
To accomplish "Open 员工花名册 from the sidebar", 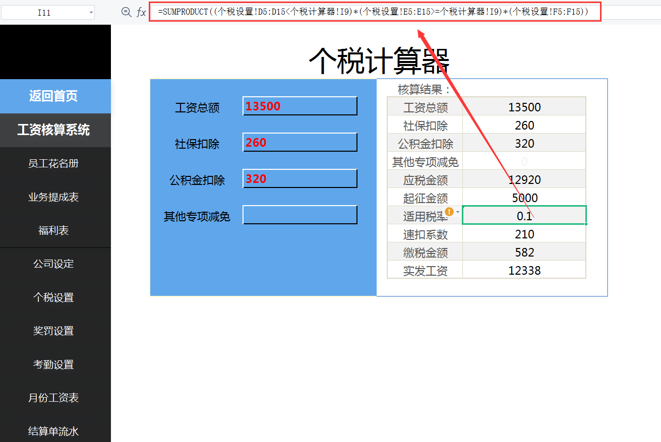I will [x=54, y=163].
